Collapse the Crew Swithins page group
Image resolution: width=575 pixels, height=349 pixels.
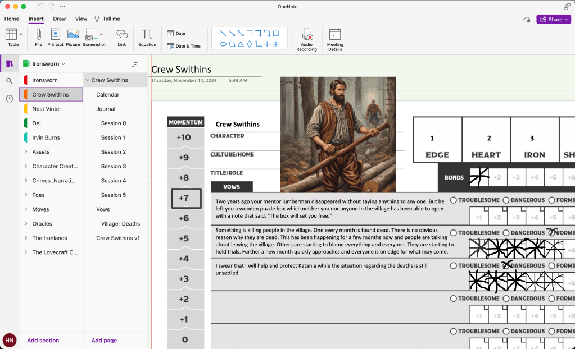88,80
